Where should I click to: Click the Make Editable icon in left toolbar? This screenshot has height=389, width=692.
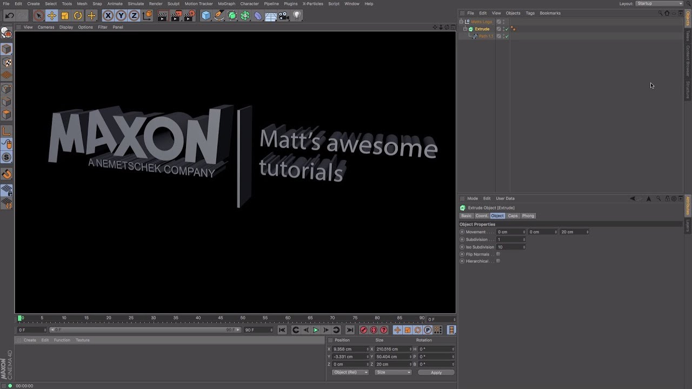point(6,32)
